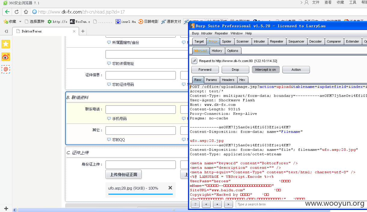Go to the browser home page icon
Viewport: 367px width, 212px height.
[26, 12]
